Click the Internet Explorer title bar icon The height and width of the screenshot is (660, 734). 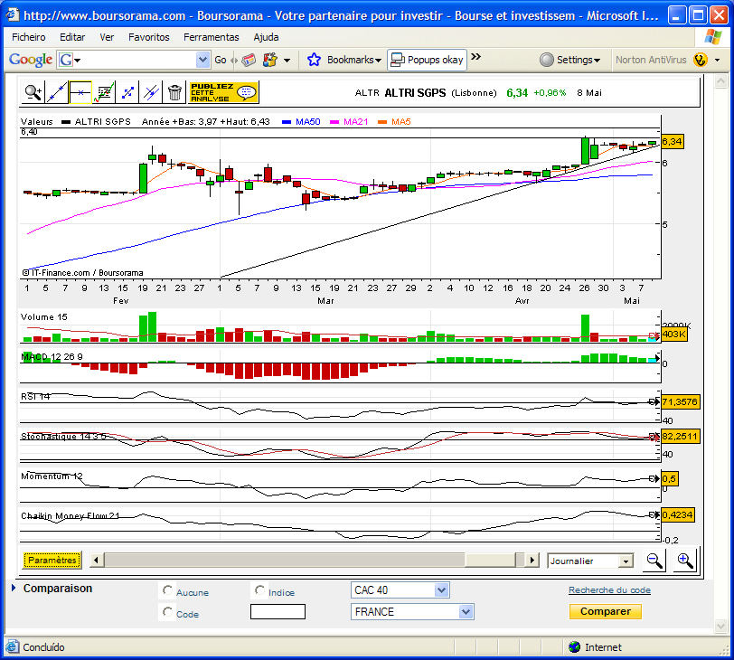pos(13,15)
